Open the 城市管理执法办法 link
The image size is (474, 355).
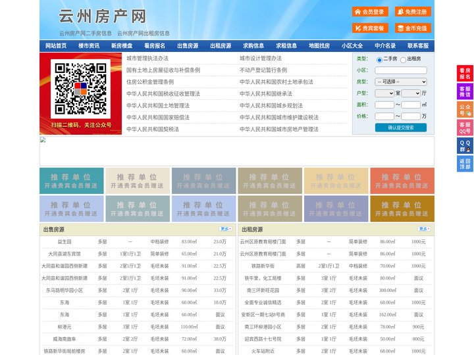tap(147, 59)
